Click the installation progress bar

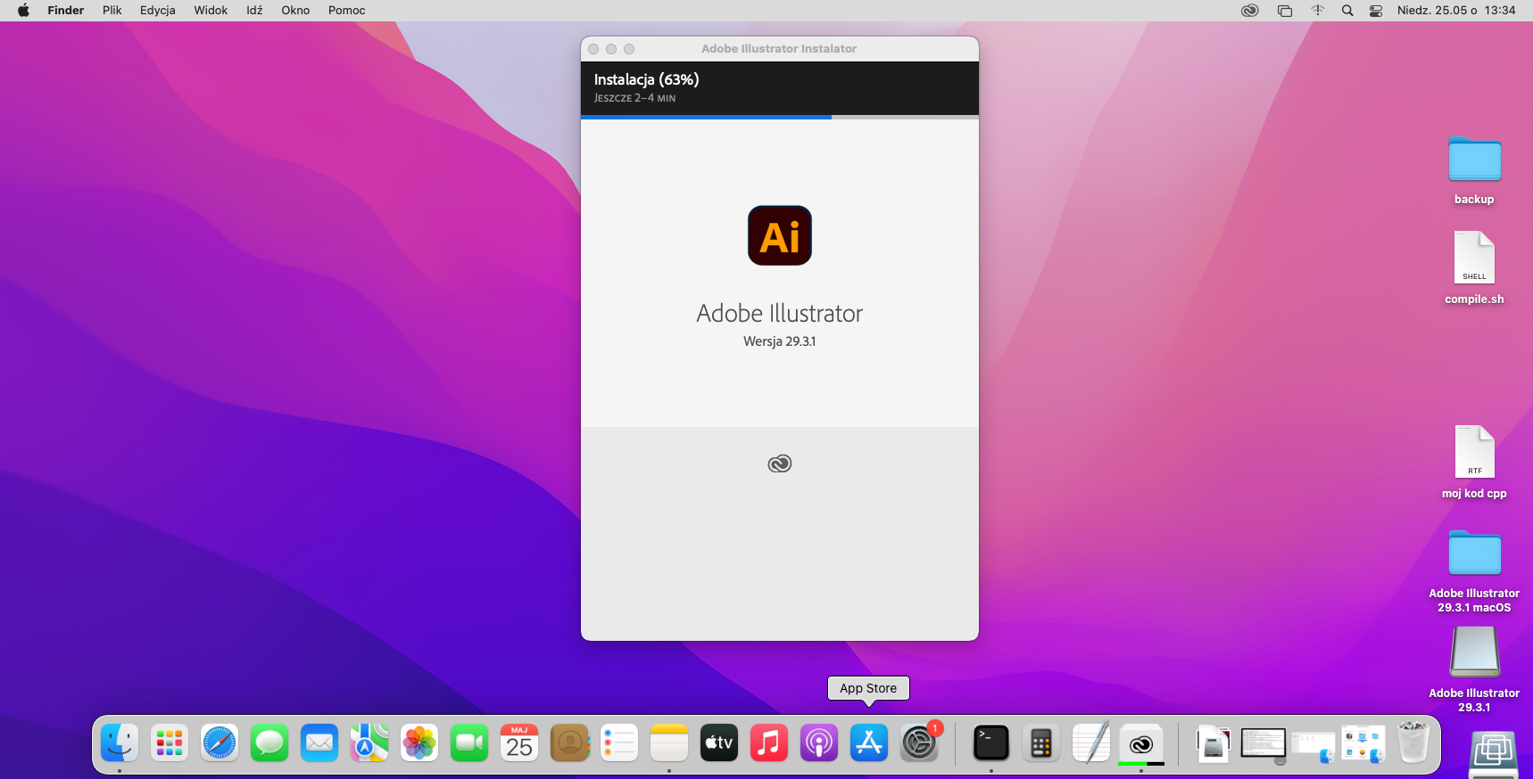780,117
